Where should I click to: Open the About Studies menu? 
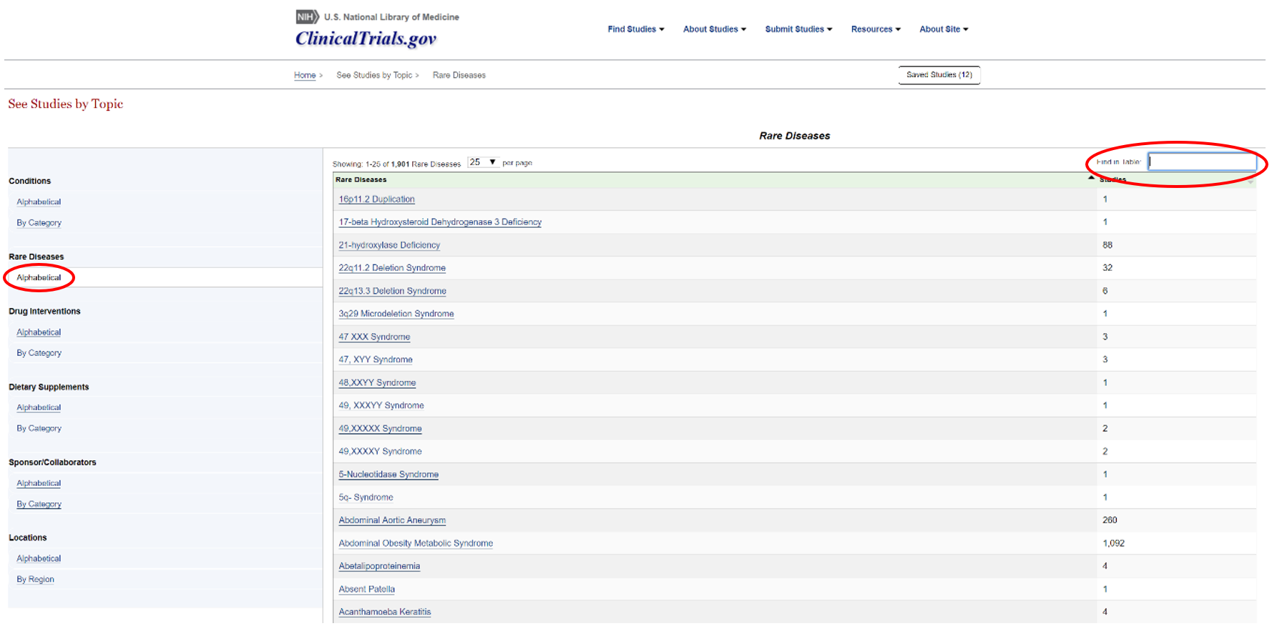(715, 29)
